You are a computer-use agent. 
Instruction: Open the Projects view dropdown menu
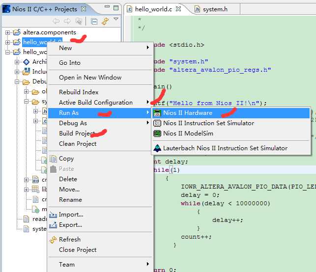pyautogui.click(x=116, y=19)
